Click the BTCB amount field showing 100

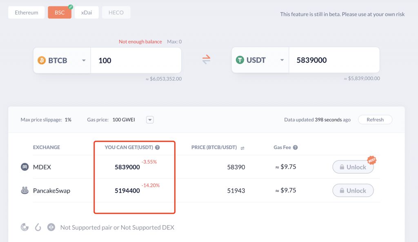pos(136,60)
